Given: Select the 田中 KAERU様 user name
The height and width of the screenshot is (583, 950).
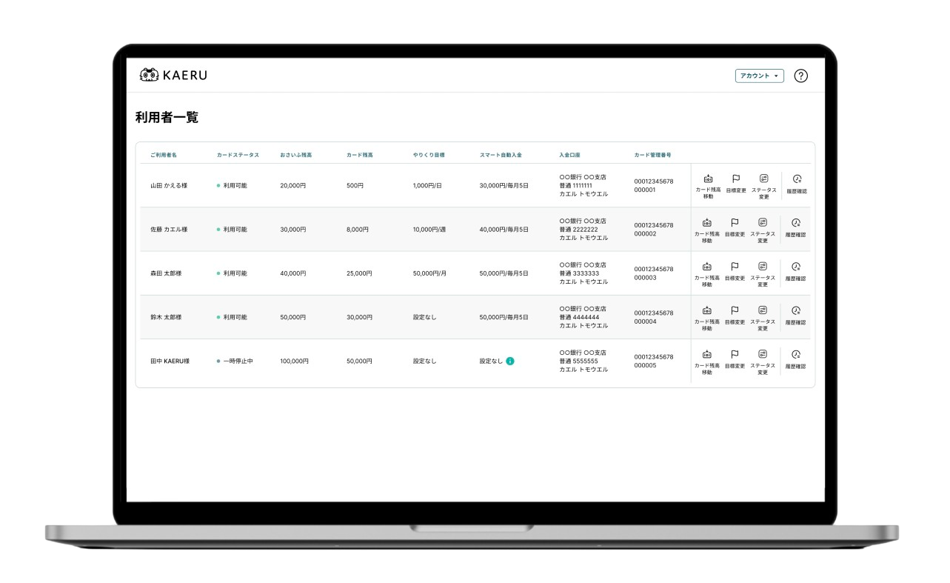Looking at the screenshot, I should (170, 362).
